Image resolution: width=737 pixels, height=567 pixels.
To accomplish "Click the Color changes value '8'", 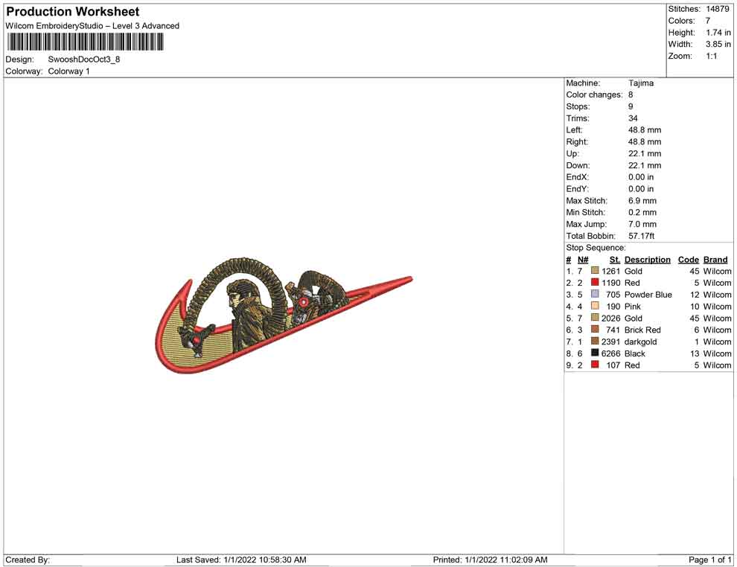I will 631,95.
